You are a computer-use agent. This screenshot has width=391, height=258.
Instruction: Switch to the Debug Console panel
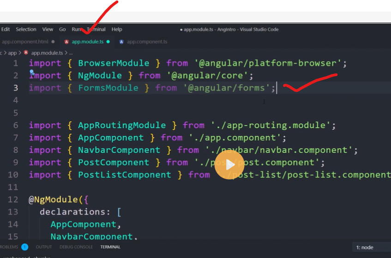[x=76, y=247]
